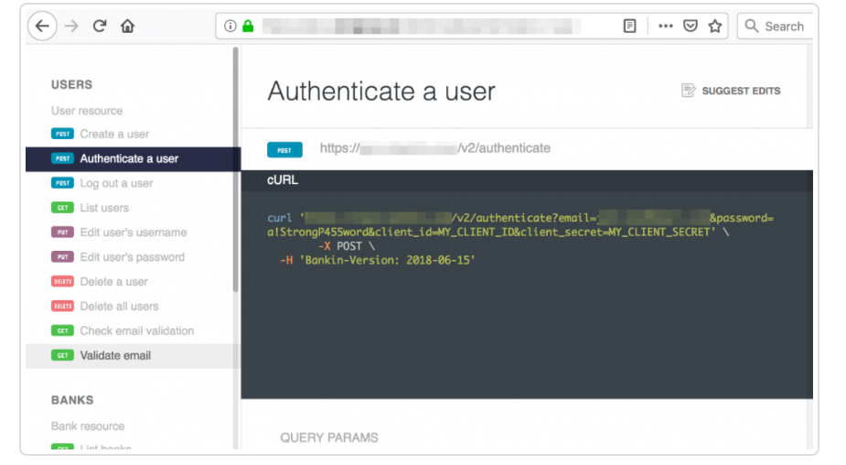Open Create a user in sidebar
The image size is (846, 465).
tap(114, 134)
